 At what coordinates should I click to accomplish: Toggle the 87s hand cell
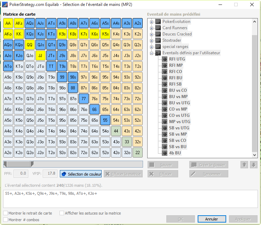84,88
